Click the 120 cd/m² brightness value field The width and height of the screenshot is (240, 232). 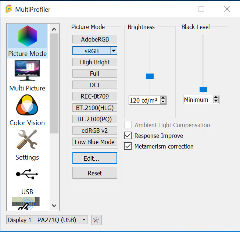click(145, 100)
